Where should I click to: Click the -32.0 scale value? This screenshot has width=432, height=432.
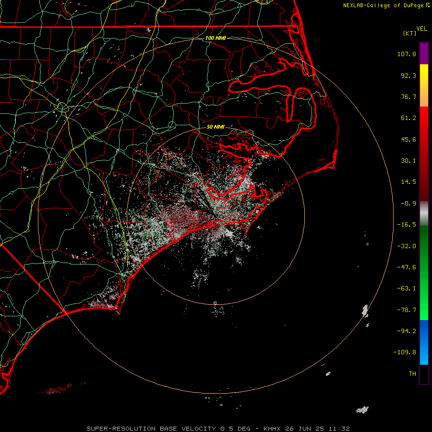click(407, 246)
